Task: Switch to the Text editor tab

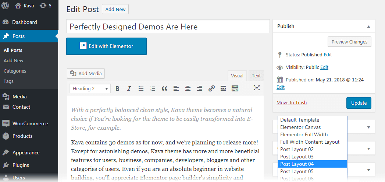Action: point(256,76)
